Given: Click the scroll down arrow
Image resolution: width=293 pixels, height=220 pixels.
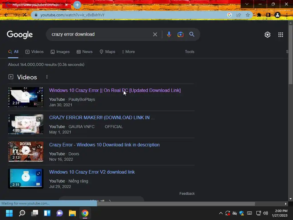Looking at the screenshot, I should tap(290, 199).
